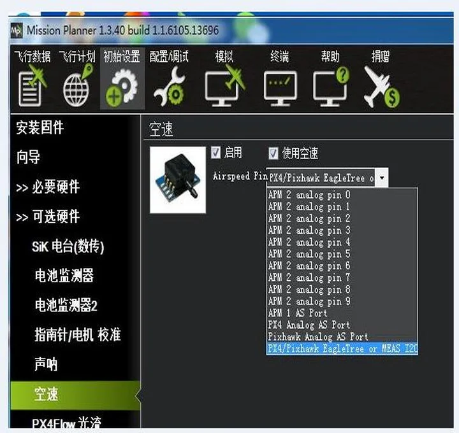The width and height of the screenshot is (459, 433).
Task: Open 电池监测器 battery monitor page
Action: pyautogui.click(x=64, y=276)
